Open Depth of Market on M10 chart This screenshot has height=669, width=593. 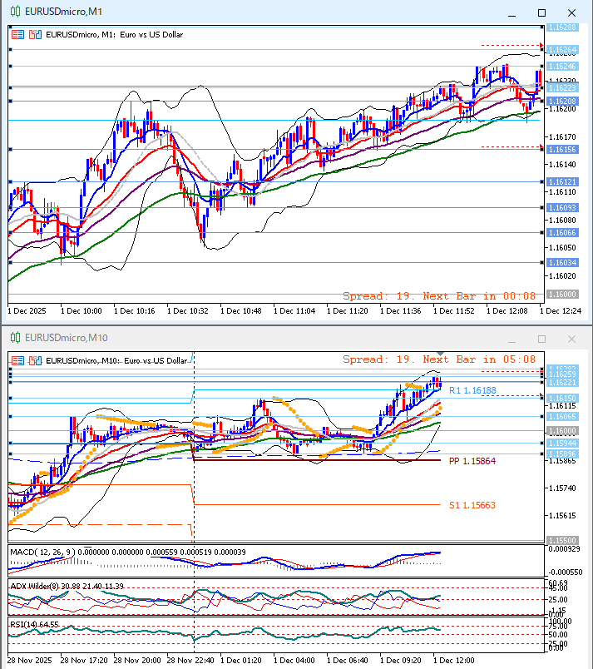click(x=34, y=360)
